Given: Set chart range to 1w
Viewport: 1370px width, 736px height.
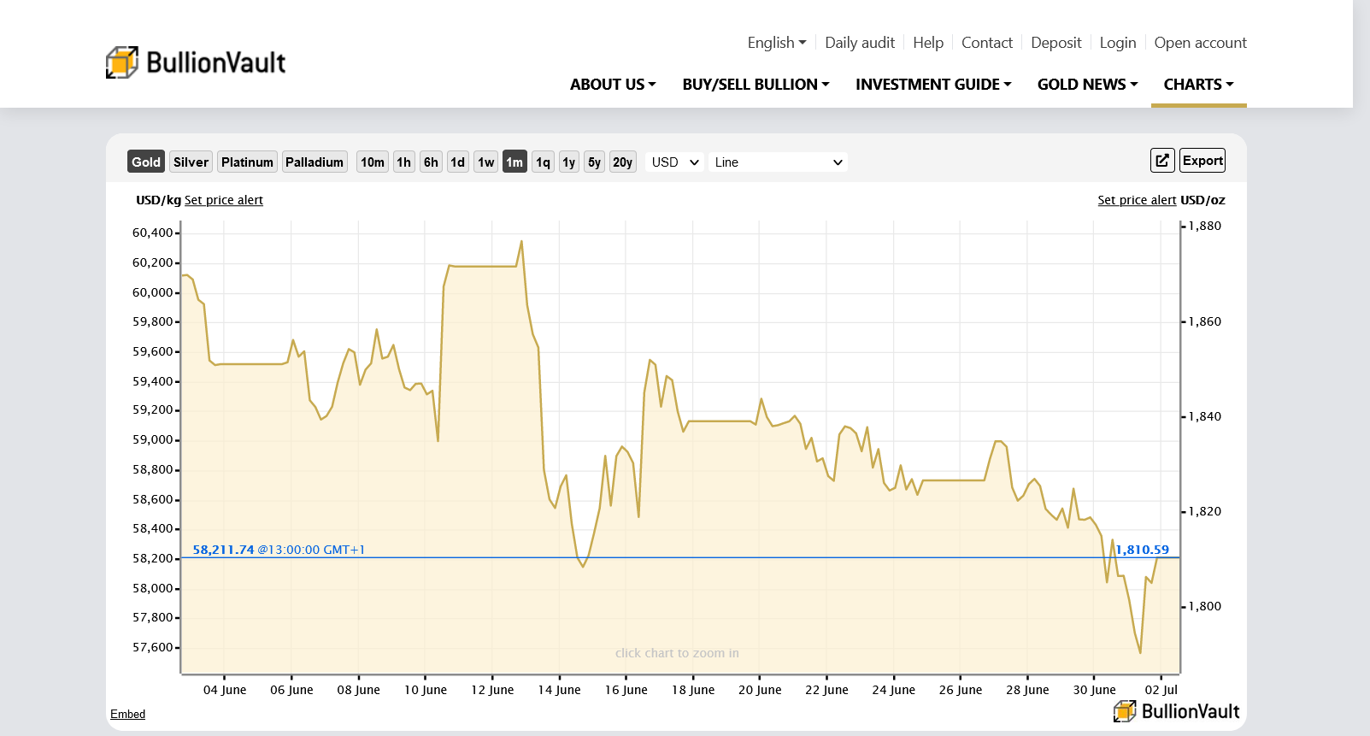Looking at the screenshot, I should (x=485, y=162).
